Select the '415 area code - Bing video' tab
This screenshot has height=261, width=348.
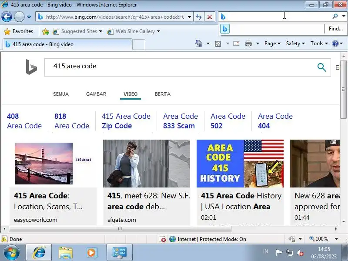coord(67,44)
